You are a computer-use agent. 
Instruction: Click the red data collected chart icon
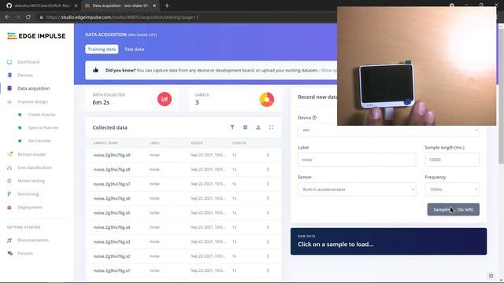[x=165, y=99]
